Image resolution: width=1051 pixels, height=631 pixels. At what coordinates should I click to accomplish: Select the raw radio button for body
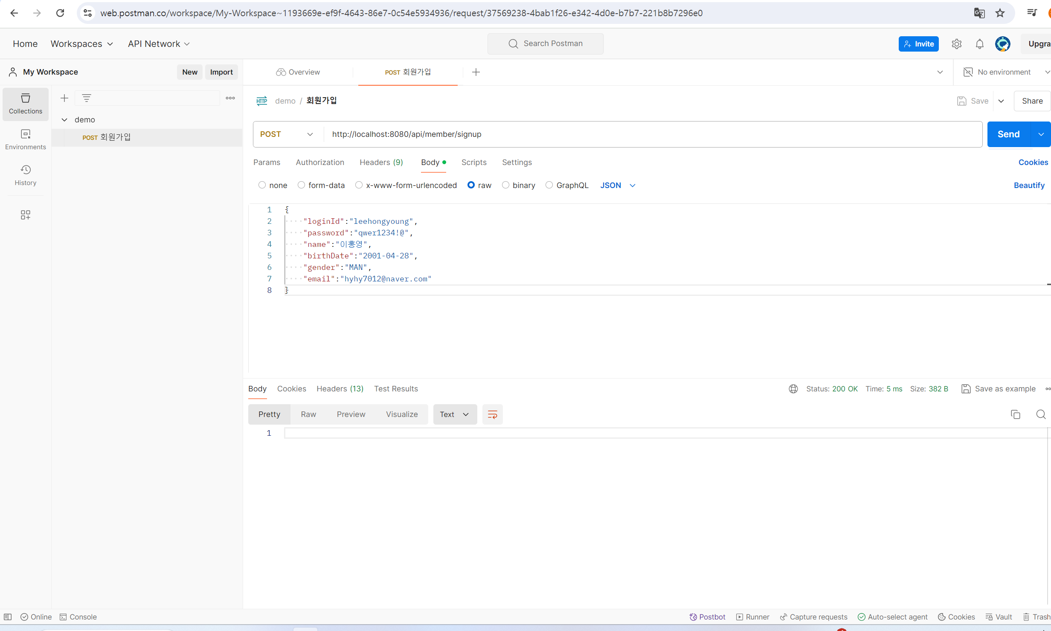click(x=471, y=185)
